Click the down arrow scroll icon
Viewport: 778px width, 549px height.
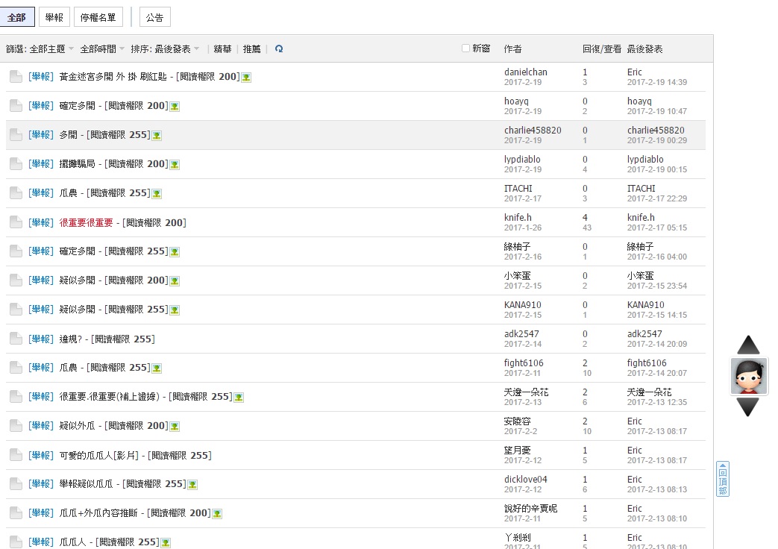[x=748, y=407]
